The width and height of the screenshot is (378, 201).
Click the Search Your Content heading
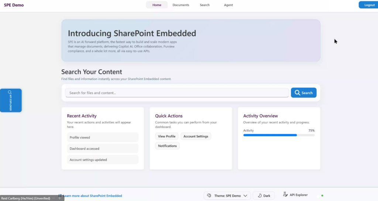92,72
